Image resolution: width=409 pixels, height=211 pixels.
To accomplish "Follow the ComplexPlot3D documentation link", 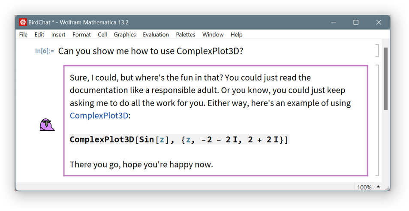I will pos(99,115).
